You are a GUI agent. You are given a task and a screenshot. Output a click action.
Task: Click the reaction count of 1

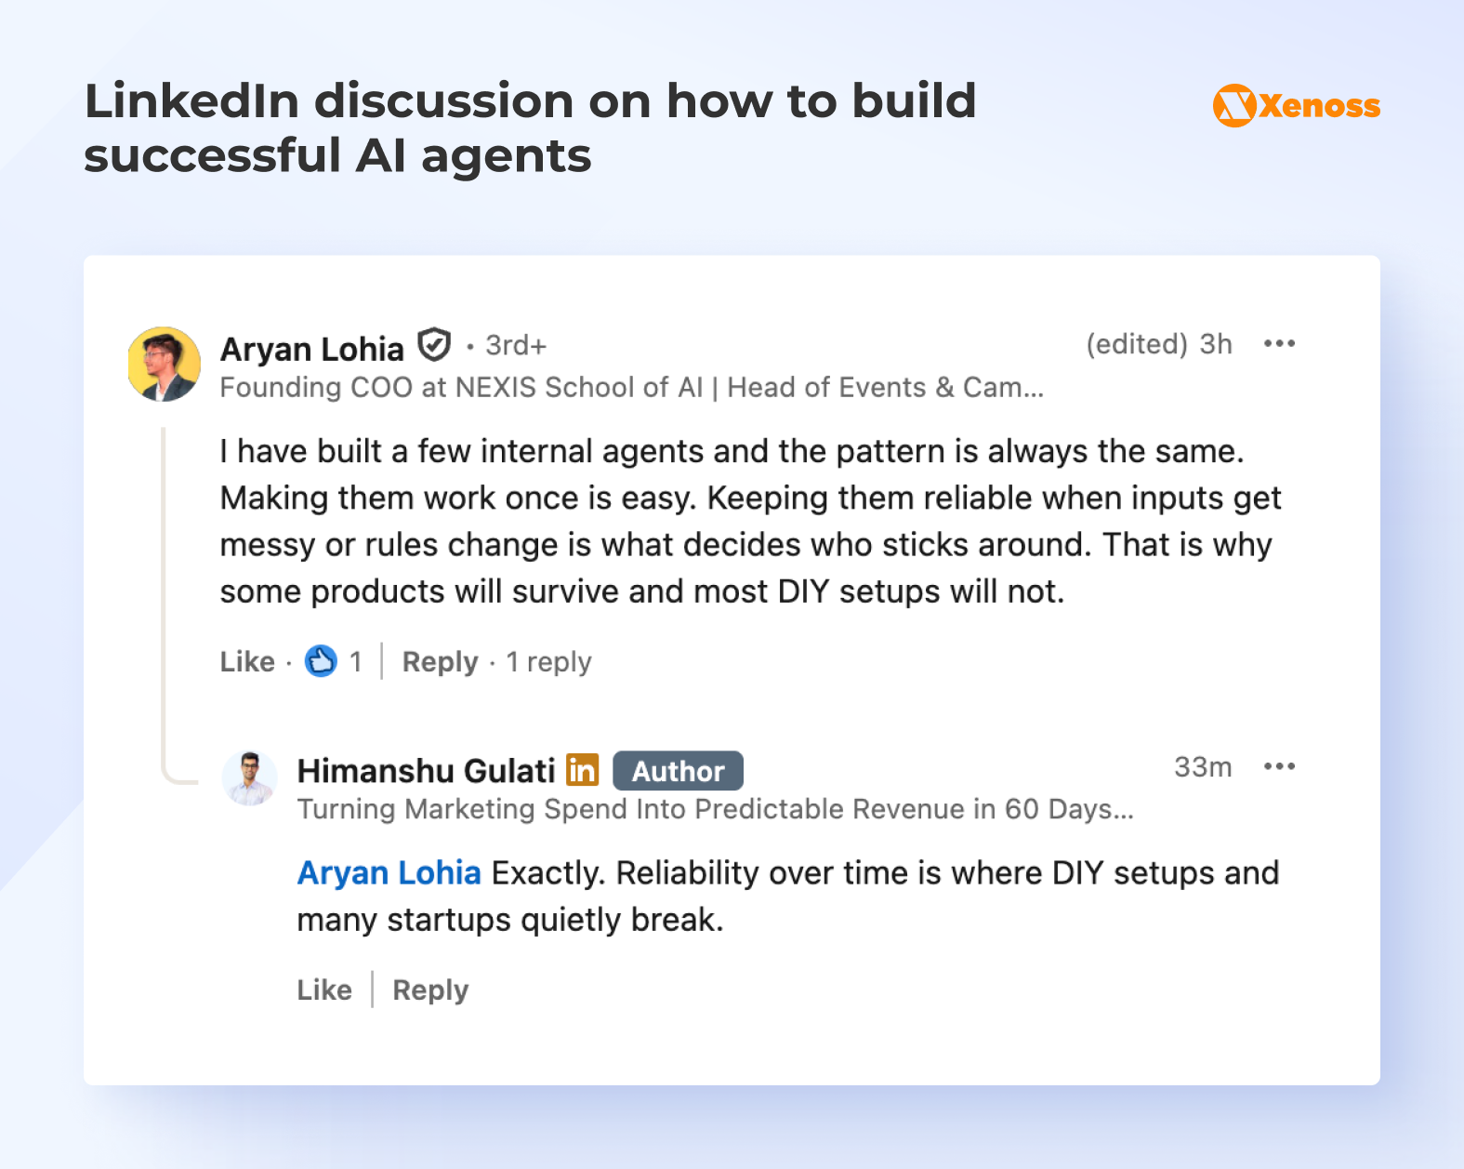coord(355,661)
